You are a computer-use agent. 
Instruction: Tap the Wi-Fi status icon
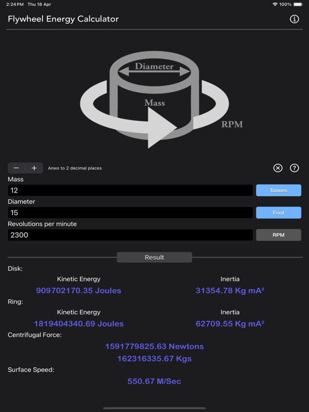click(275, 4)
